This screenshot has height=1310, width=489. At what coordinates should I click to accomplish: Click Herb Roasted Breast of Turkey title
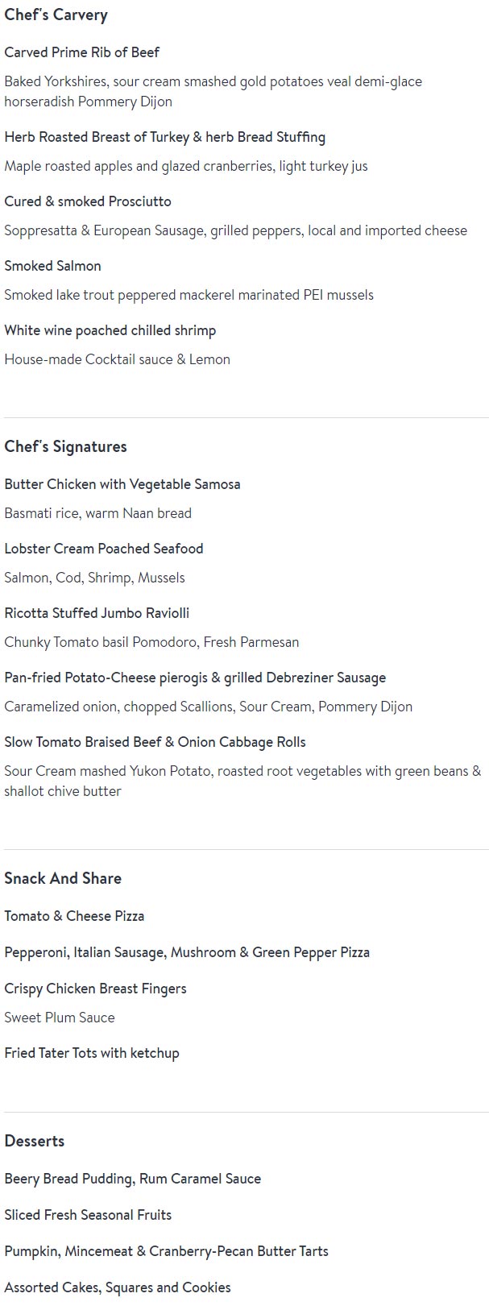pyautogui.click(x=164, y=137)
